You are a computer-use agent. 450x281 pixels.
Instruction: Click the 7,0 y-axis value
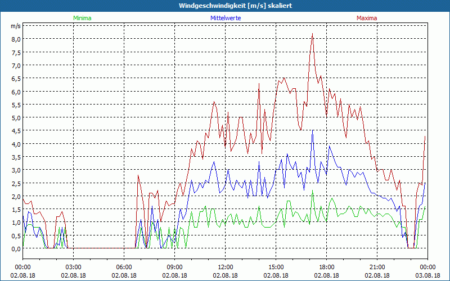point(16,66)
